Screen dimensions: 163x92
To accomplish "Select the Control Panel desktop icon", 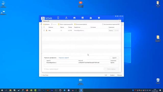I will (x=80, y=82).
